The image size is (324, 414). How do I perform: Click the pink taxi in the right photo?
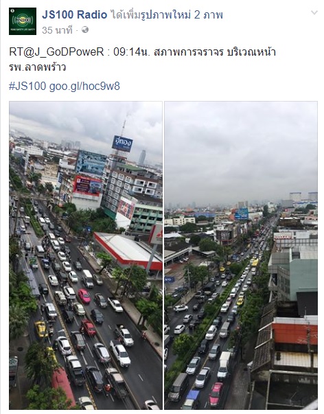216,394
